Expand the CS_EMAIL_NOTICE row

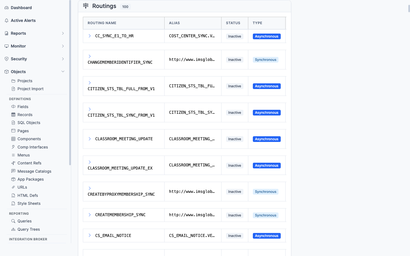90,235
